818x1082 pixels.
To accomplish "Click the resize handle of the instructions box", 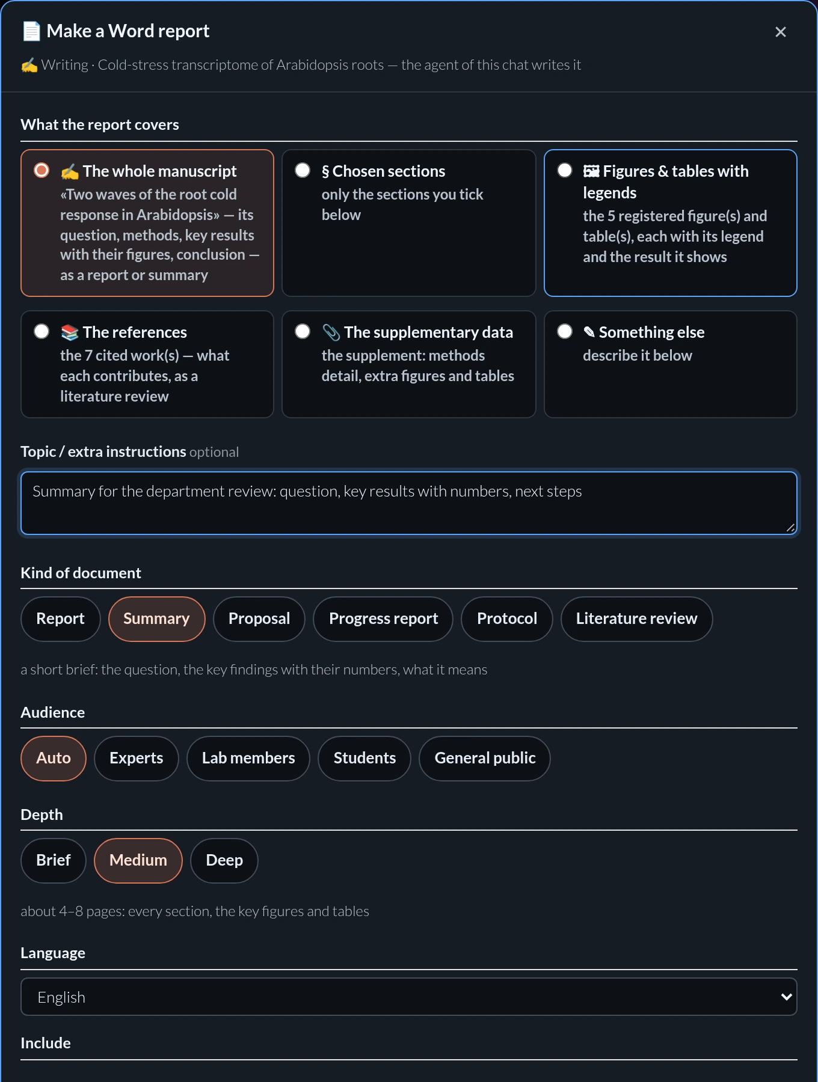I will coord(790,528).
